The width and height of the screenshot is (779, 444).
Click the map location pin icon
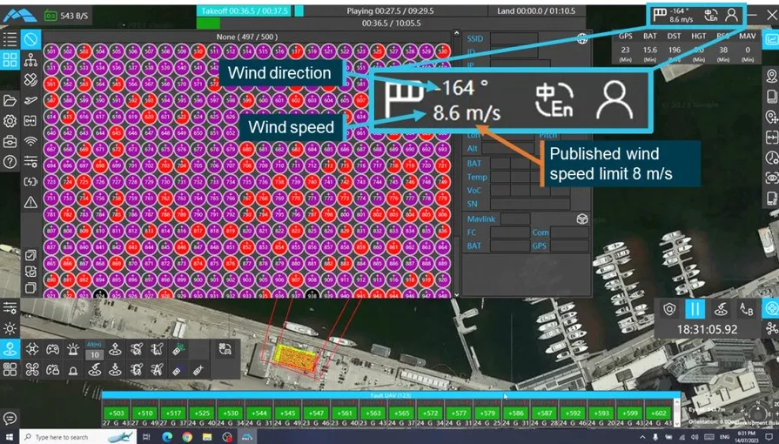click(x=771, y=76)
